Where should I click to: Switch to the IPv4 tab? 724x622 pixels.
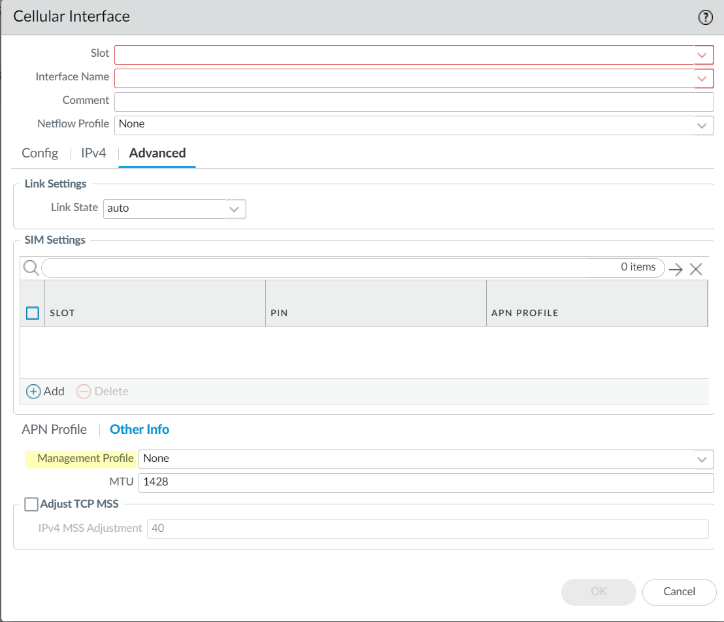click(x=93, y=153)
